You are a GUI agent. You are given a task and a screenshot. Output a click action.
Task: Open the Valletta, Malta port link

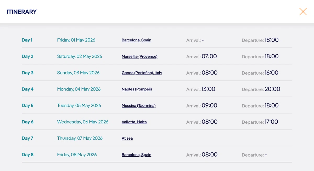tap(134, 122)
